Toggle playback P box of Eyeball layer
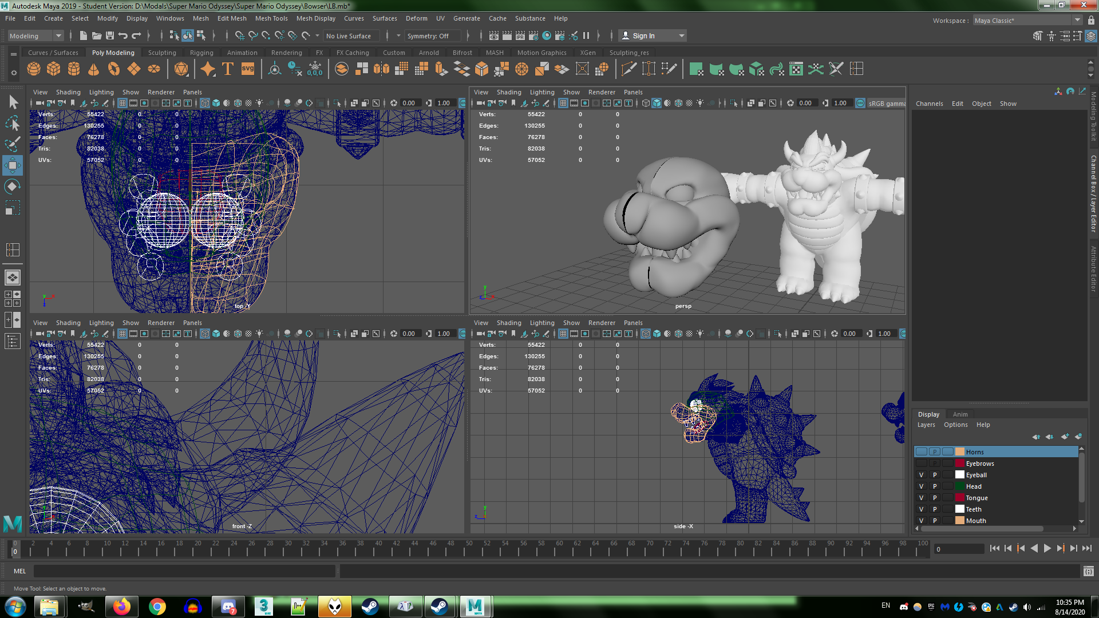Image resolution: width=1099 pixels, height=618 pixels. 935,475
